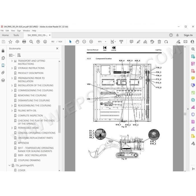Open attachments paperclip panel
This screenshot has width=196, height=196.
coord(3,73)
